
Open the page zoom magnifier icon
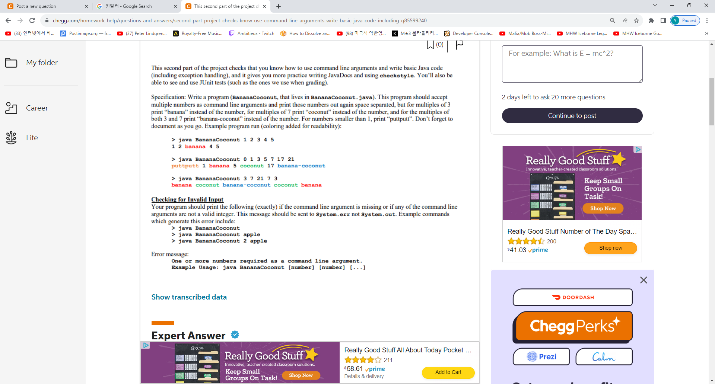[x=612, y=20]
